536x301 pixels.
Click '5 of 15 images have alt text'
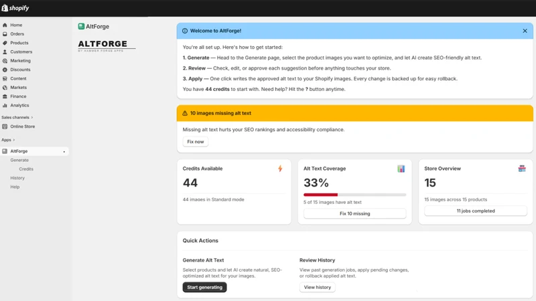(x=332, y=203)
